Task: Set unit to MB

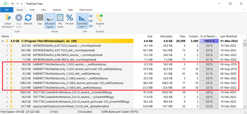Action: [x=91, y=21]
